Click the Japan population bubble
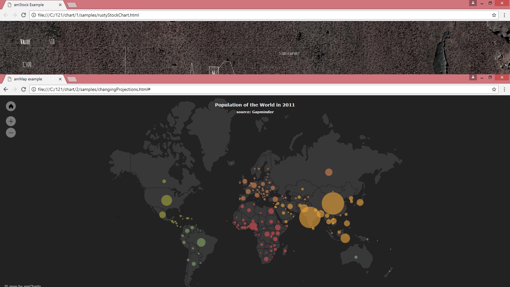Viewport: 510px width, 287px height. coord(360,202)
